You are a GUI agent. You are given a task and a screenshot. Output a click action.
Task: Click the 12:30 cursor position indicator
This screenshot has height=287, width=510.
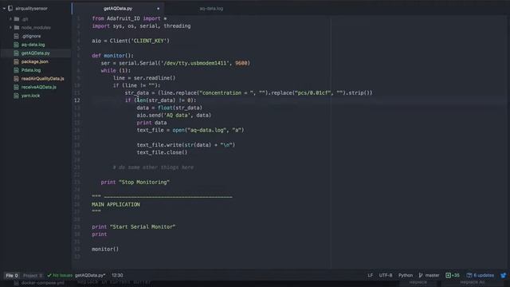coord(117,275)
